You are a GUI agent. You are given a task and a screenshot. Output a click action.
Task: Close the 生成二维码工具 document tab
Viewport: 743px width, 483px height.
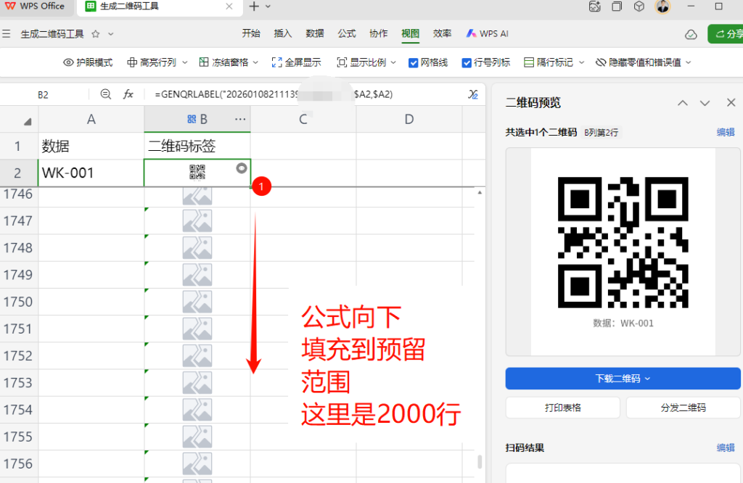coord(229,6)
